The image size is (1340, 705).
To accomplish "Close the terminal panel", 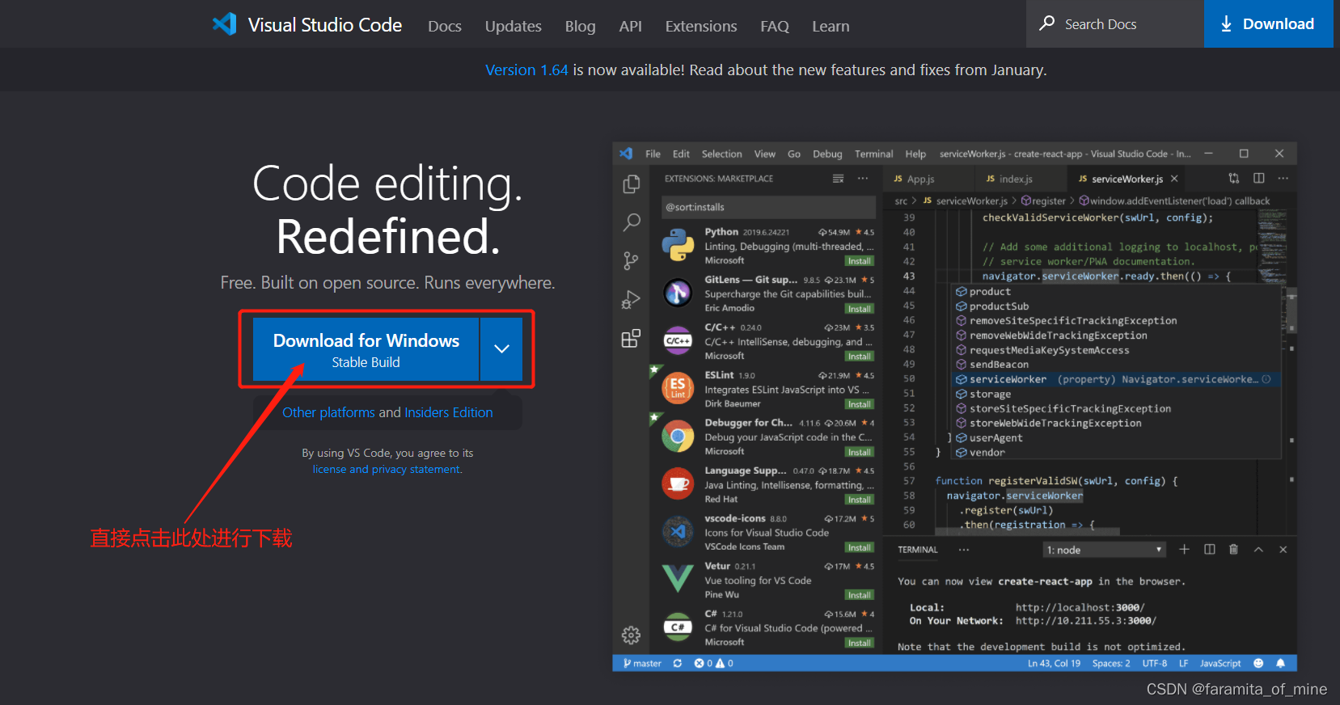I will [1283, 550].
